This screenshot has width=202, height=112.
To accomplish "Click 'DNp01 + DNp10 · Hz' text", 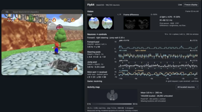I will coord(95,64).
